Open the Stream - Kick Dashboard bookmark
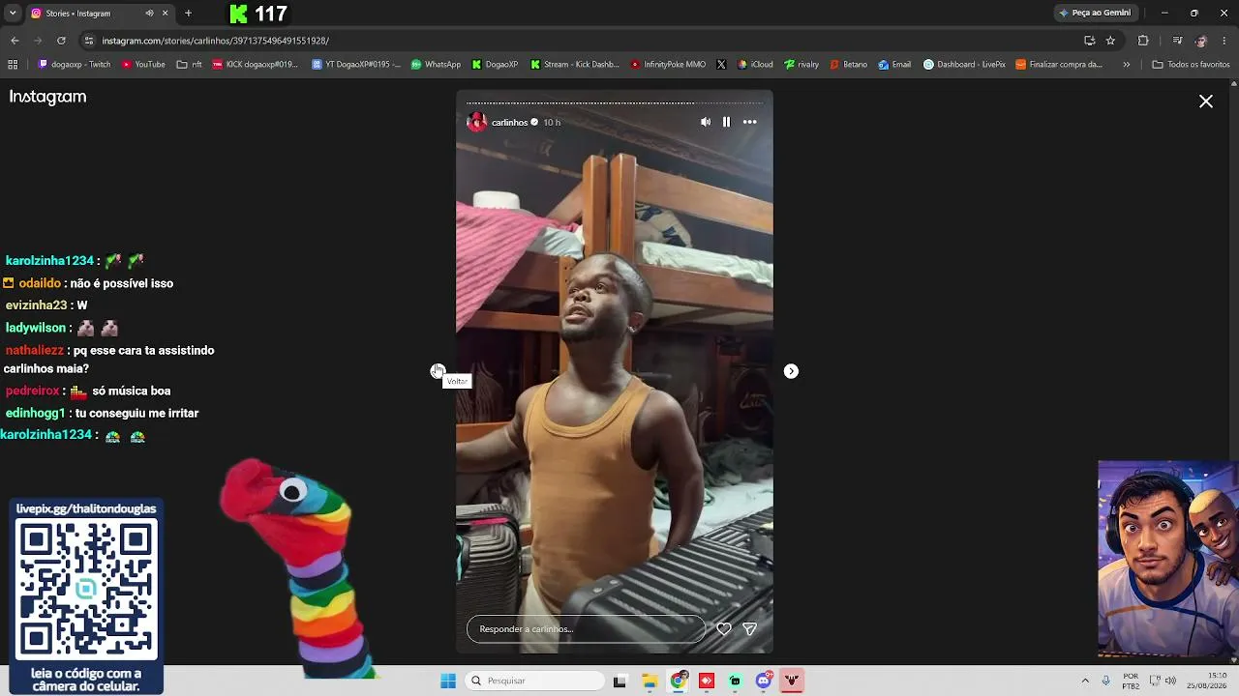 pyautogui.click(x=575, y=65)
